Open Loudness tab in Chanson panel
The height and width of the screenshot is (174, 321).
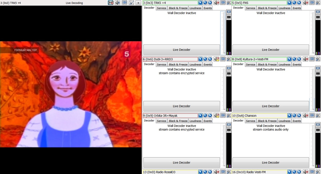(284, 121)
